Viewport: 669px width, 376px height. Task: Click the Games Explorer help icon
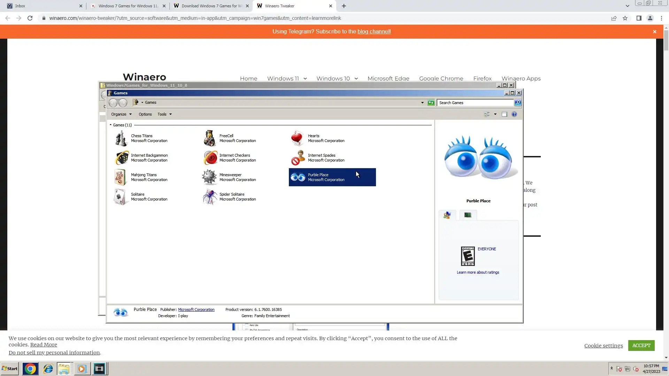(514, 114)
